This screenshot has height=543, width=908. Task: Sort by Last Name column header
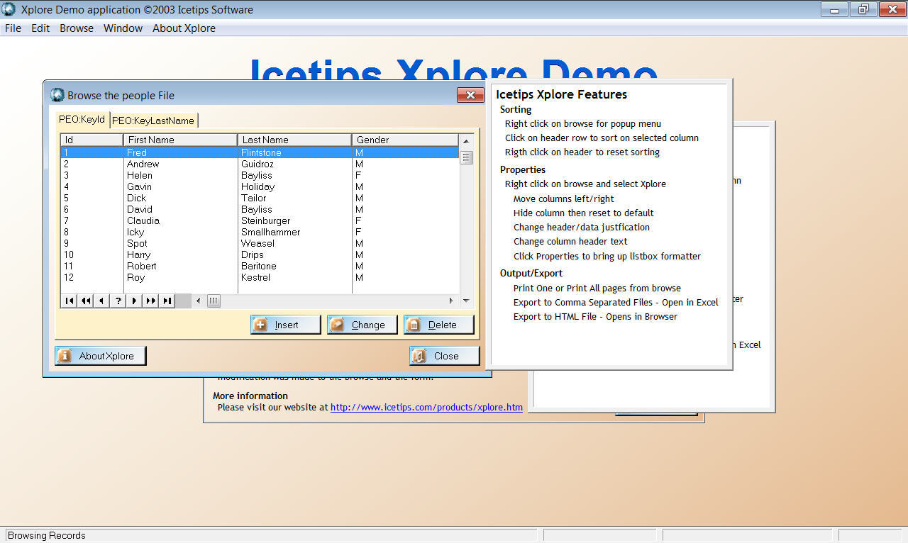pos(295,140)
